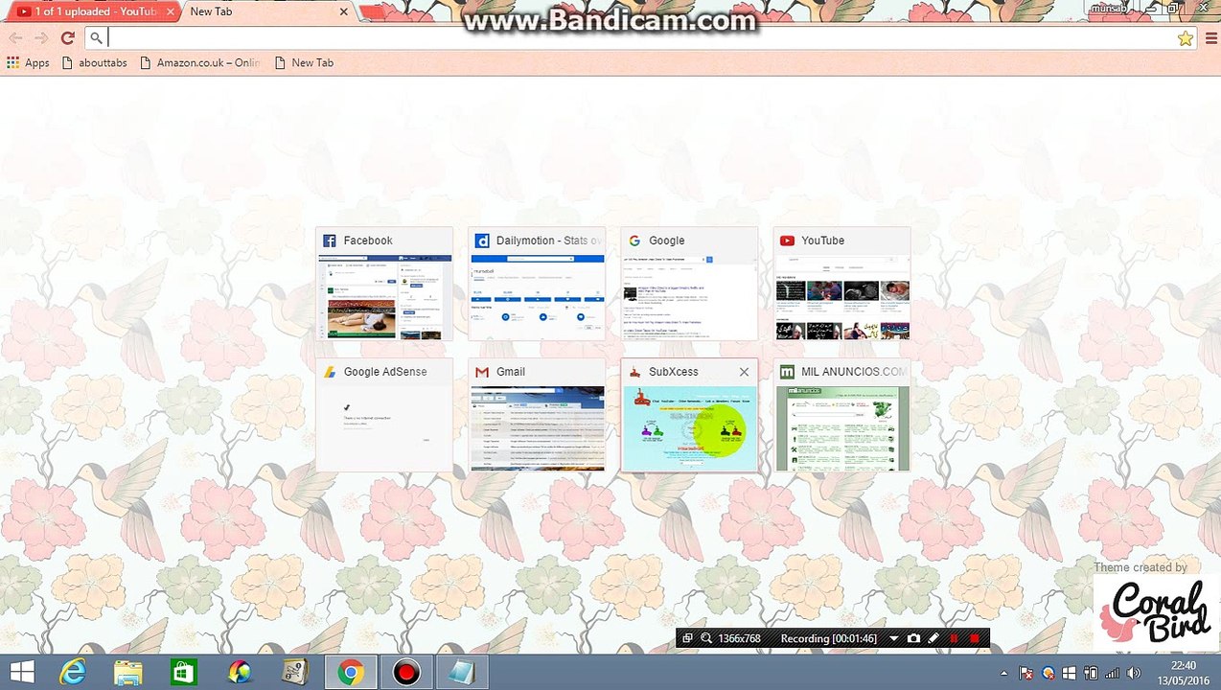The image size is (1221, 690).
Task: Open the volume control in system tray
Action: pyautogui.click(x=1133, y=673)
